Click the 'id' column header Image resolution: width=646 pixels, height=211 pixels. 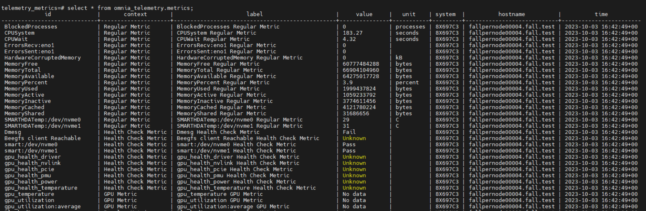pos(48,14)
